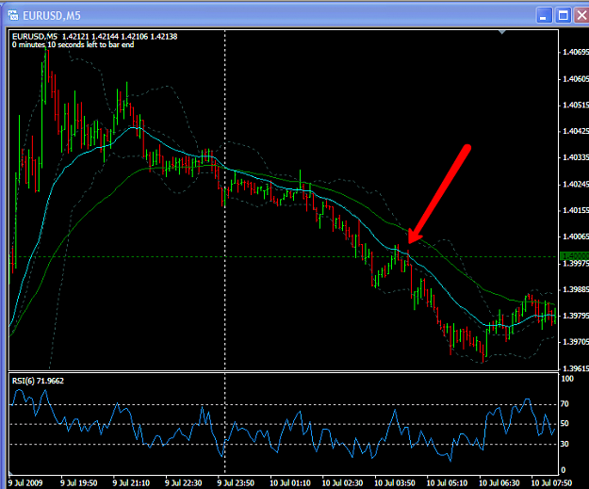The width and height of the screenshot is (589, 489).
Task: Click the 10 Jul 03:50 time label
Action: (x=395, y=483)
